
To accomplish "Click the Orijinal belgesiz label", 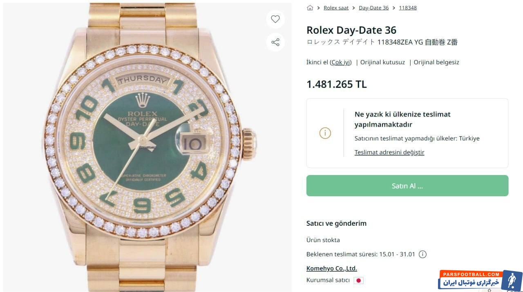I will point(436,62).
